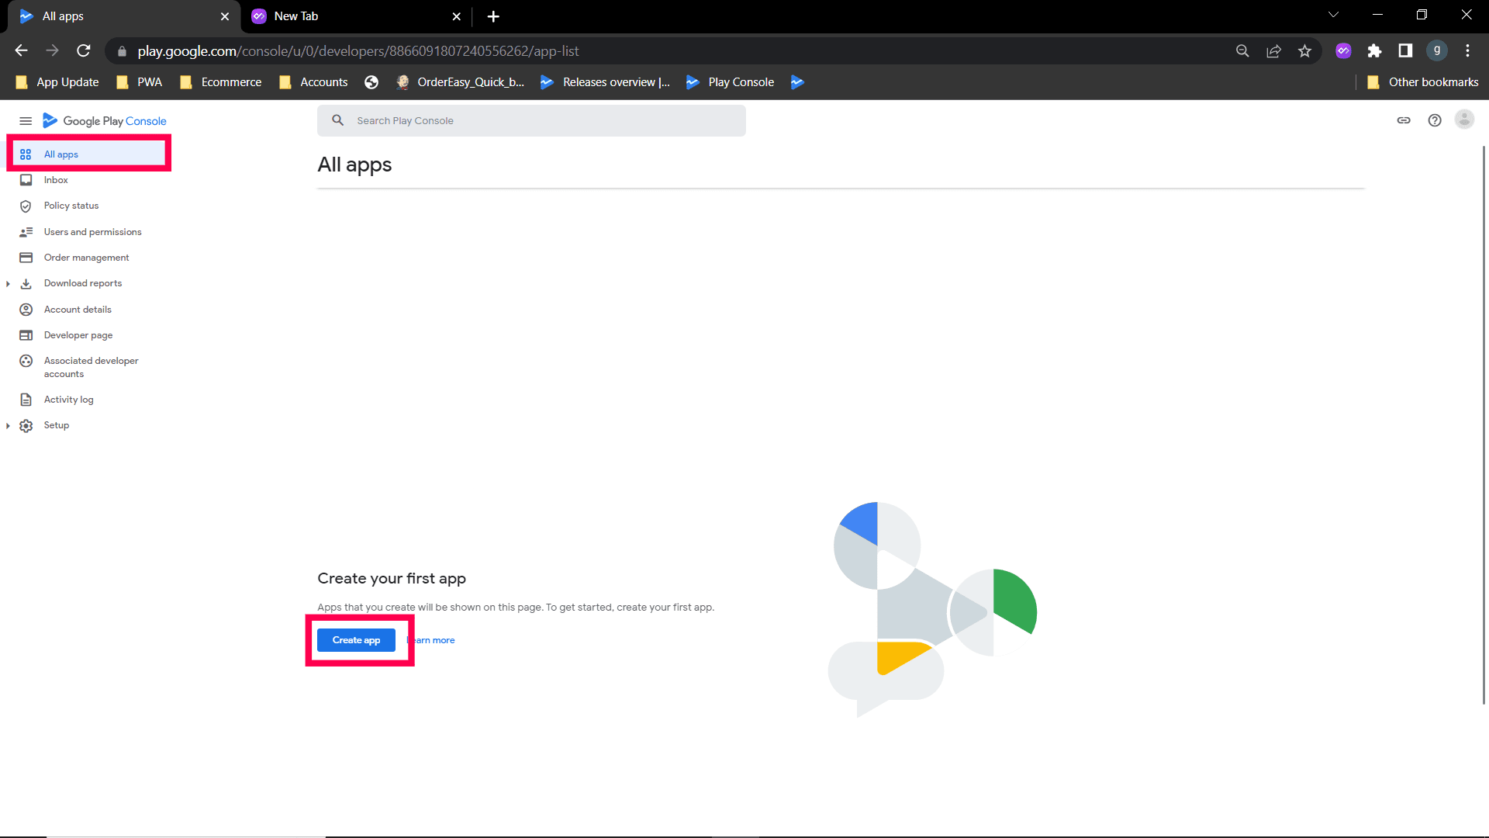The width and height of the screenshot is (1489, 838).
Task: Open the tab search dropdown chevron
Action: [1333, 16]
